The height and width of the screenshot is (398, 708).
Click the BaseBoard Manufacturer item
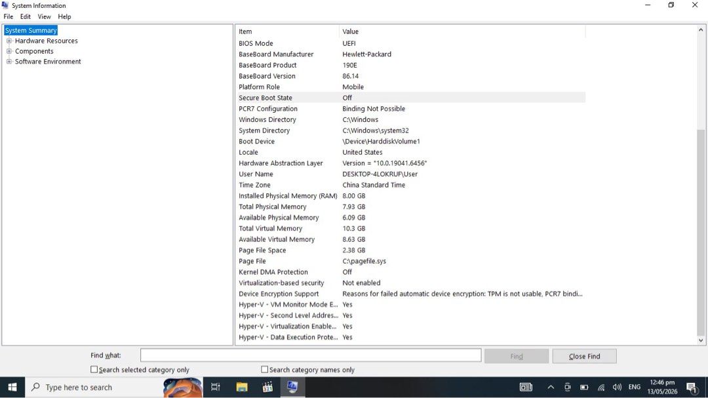(276, 54)
